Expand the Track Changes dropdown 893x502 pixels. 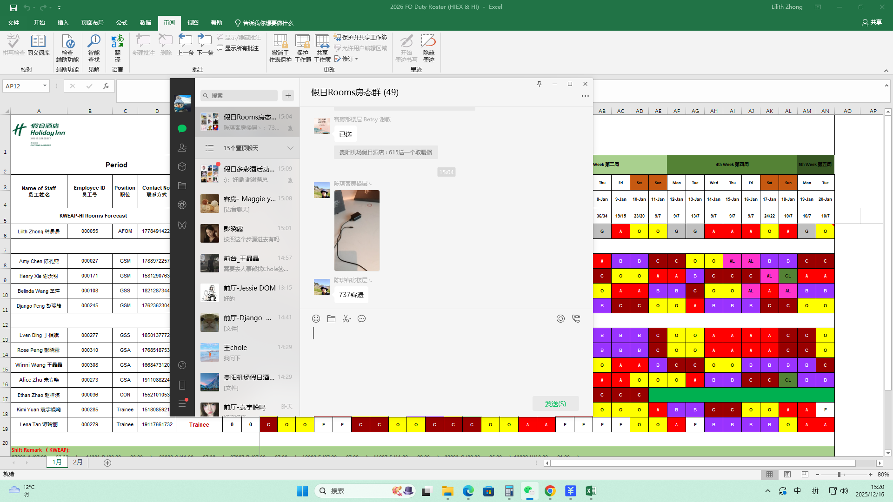coord(357,59)
